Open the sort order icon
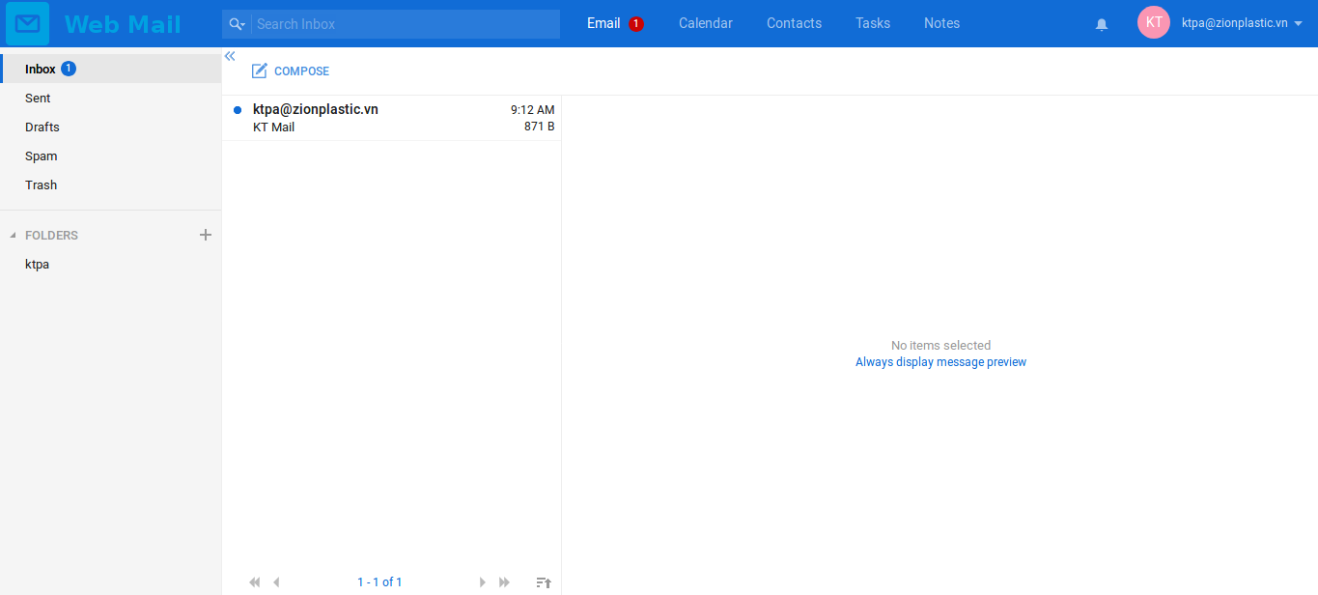 [544, 582]
